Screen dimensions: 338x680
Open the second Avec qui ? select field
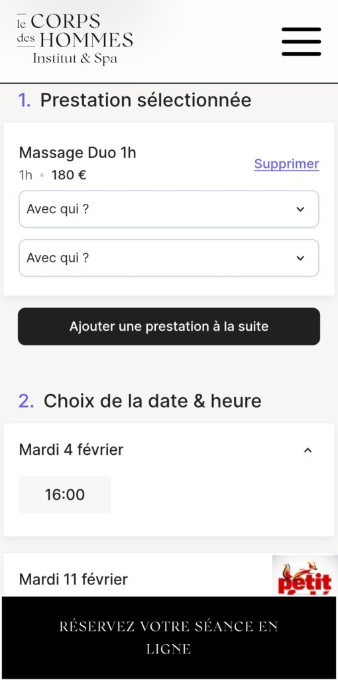point(169,258)
